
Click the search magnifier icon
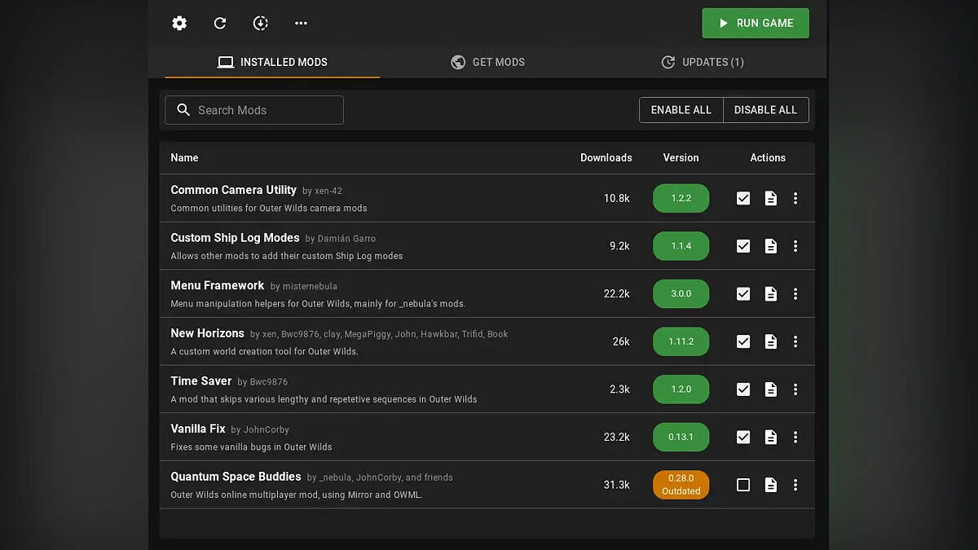[x=183, y=110]
